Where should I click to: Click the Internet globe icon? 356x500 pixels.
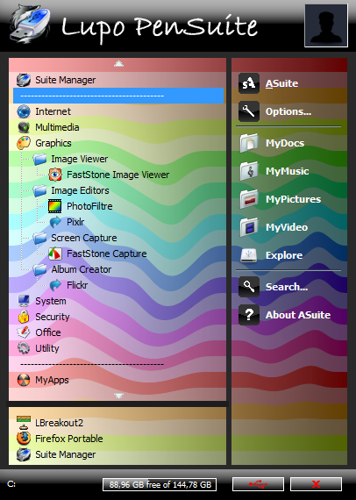pos(24,111)
